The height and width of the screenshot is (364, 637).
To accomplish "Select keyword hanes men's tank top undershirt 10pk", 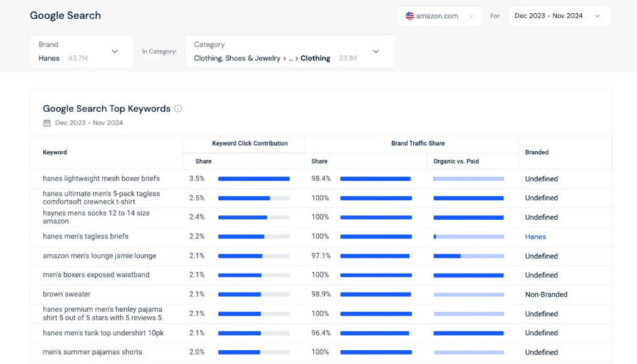I will click(103, 333).
